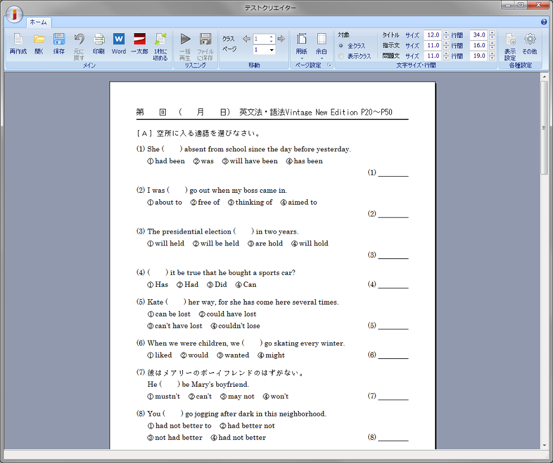The width and height of the screenshot is (553, 463).
Task: Click the 再作成 (recreate) icon
Action: (18, 43)
